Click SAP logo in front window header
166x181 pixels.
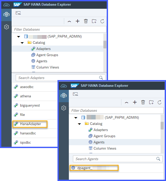click(x=75, y=86)
